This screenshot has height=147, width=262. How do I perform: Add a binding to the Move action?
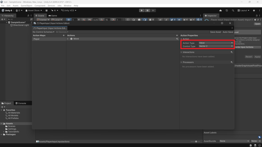[177, 39]
